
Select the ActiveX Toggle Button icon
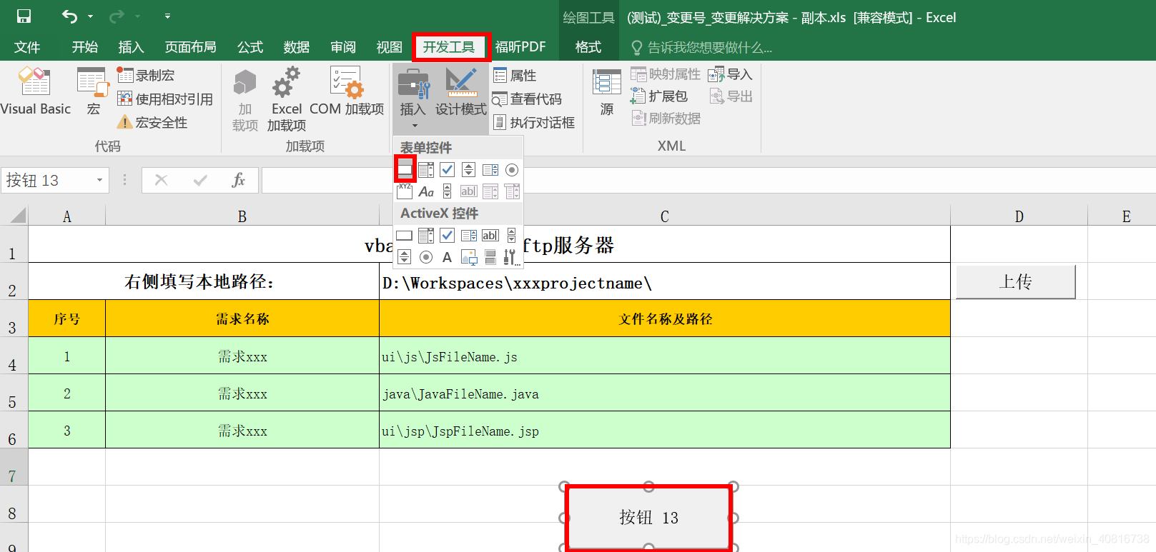pos(490,257)
